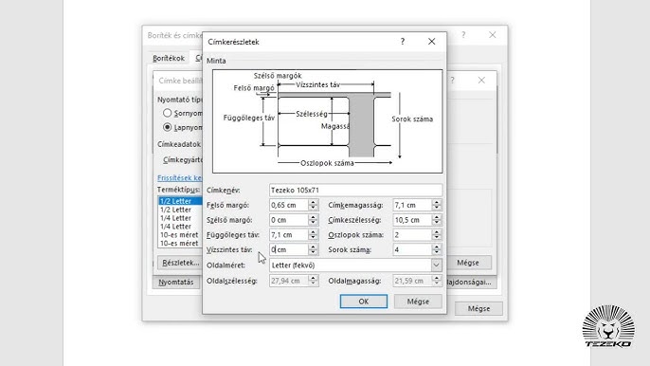Viewport: 650px width, 366px height.
Task: Click the Vízszintes táv value field
Action: tap(288, 249)
